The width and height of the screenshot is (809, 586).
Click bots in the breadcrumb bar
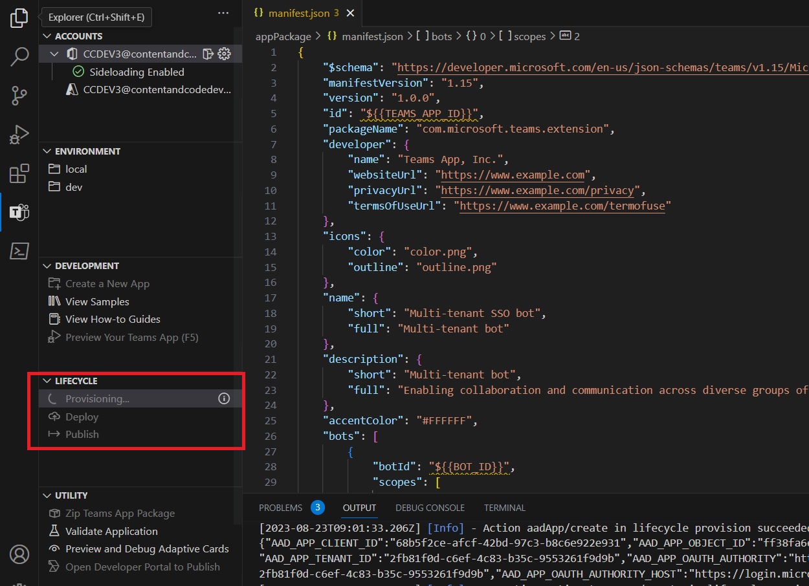click(x=441, y=36)
